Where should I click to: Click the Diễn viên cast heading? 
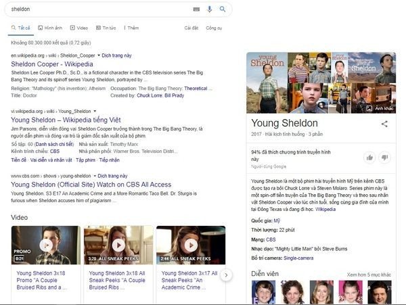click(265, 274)
